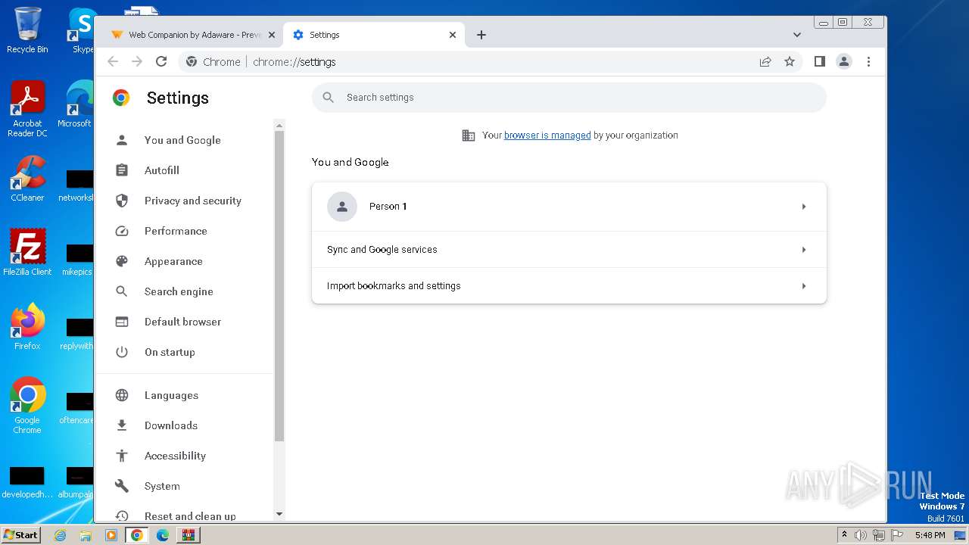
Task: Click the sidebar scroll up arrow
Action: [279, 126]
